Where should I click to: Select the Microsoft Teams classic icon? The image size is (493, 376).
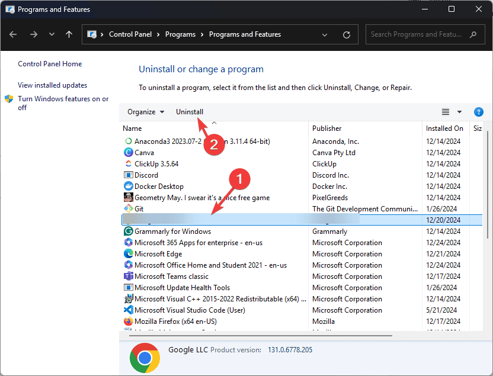coord(128,276)
